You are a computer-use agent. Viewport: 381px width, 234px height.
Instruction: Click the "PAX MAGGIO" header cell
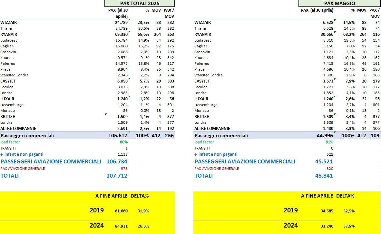pyautogui.click(x=339, y=4)
